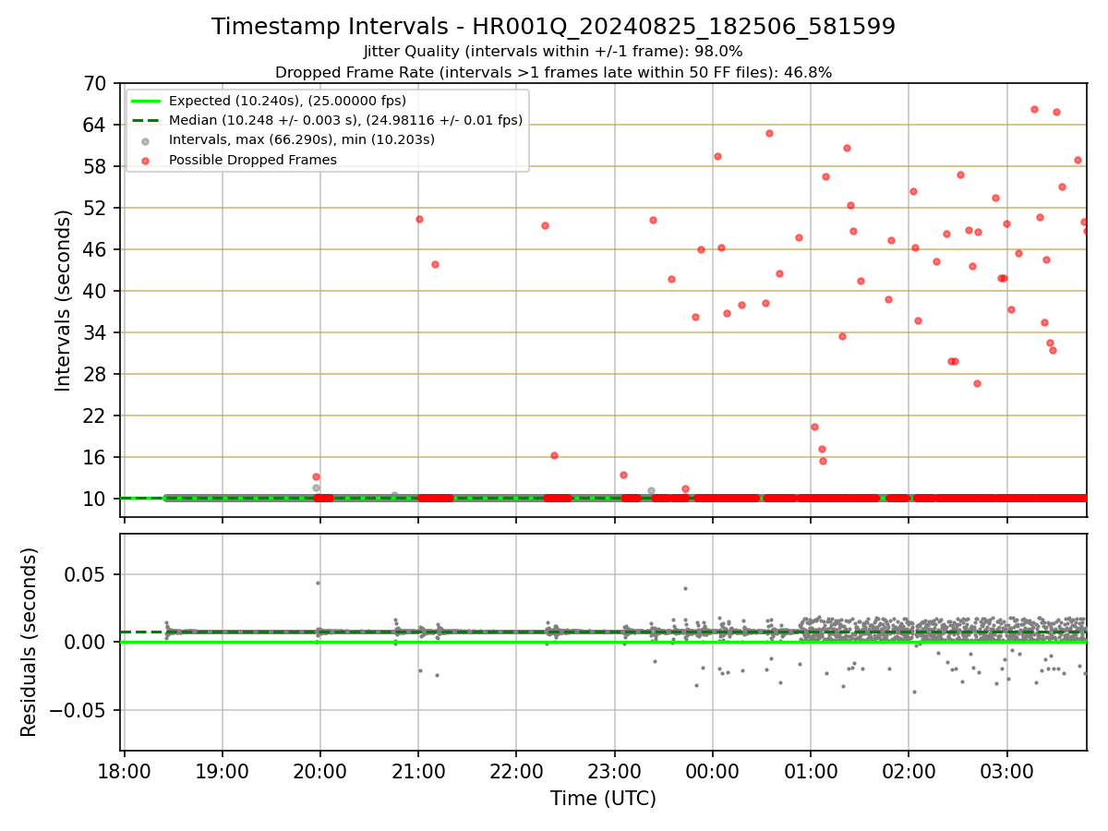Click the grey dot marker in legend

(146, 140)
